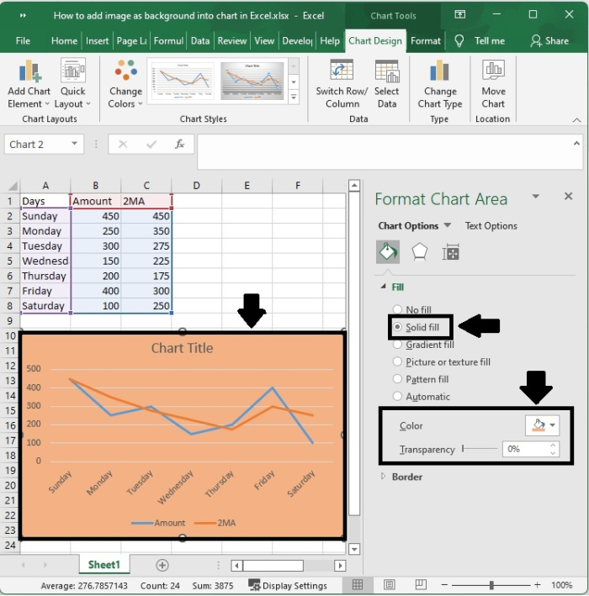Open Display Settings in status bar
Image resolution: width=589 pixels, height=596 pixels.
click(x=288, y=585)
